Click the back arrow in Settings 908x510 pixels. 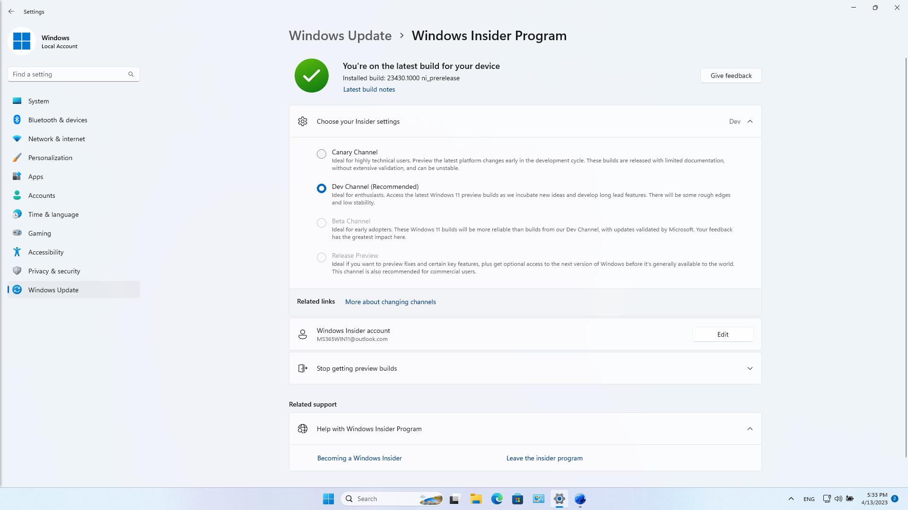click(11, 11)
